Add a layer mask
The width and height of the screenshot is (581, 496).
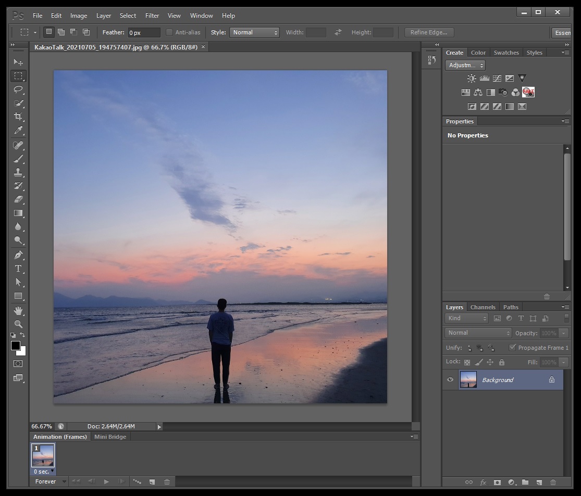(497, 482)
